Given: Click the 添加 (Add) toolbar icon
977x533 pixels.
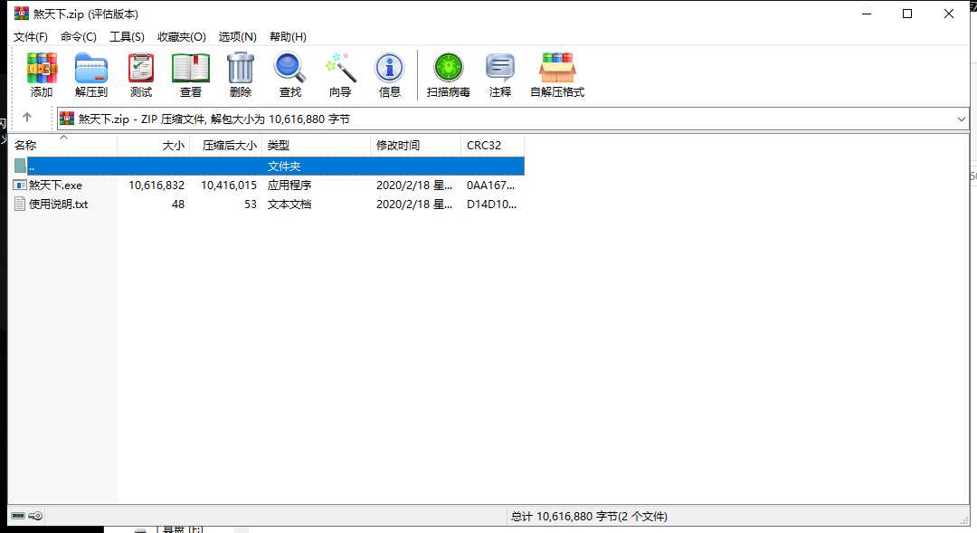Looking at the screenshot, I should [41, 69].
